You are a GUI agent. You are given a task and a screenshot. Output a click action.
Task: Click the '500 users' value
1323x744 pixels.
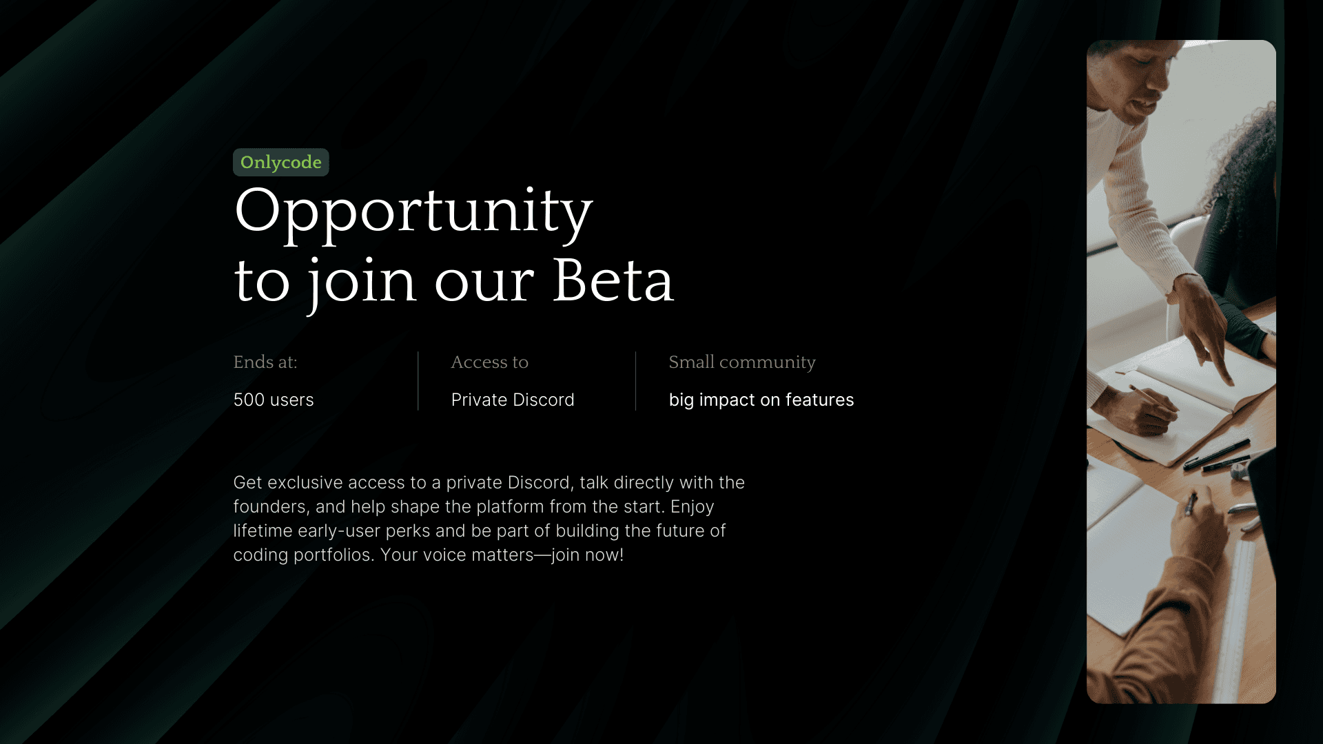(x=274, y=400)
